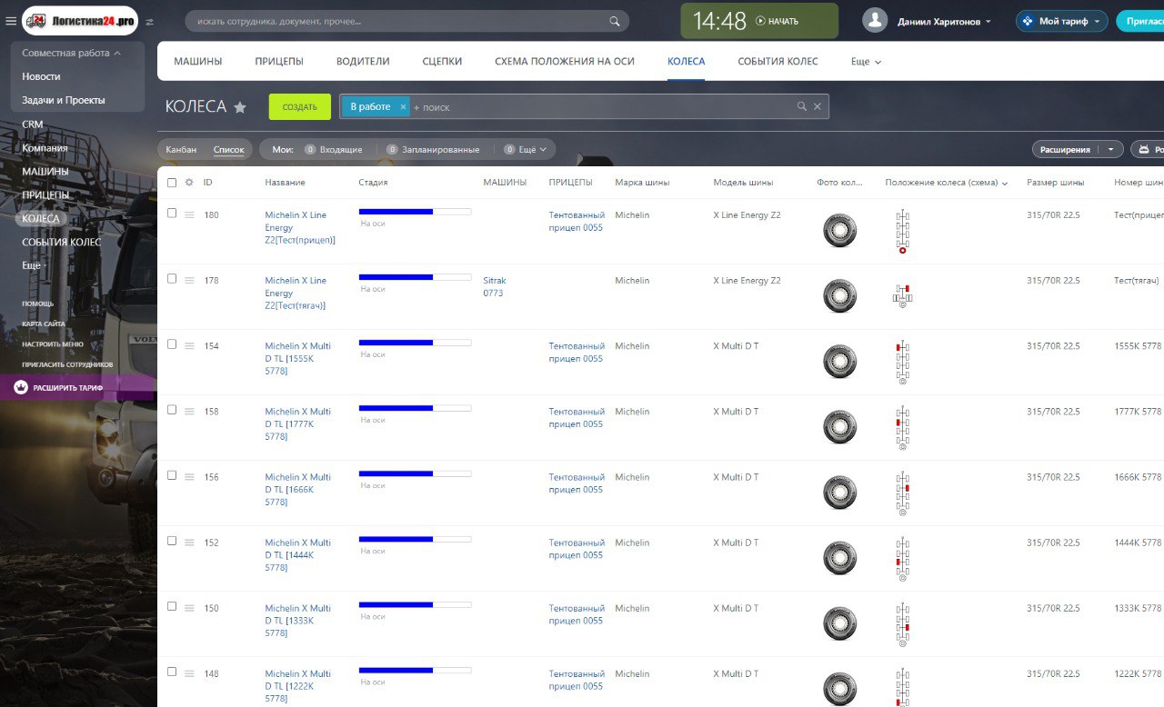Open the row actions menu for ID 178
The width and height of the screenshot is (1164, 707).
point(189,281)
